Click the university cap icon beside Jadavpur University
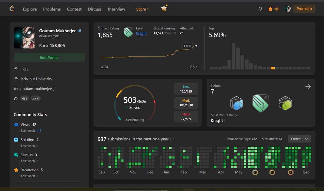The width and height of the screenshot is (324, 191). click(x=16, y=79)
